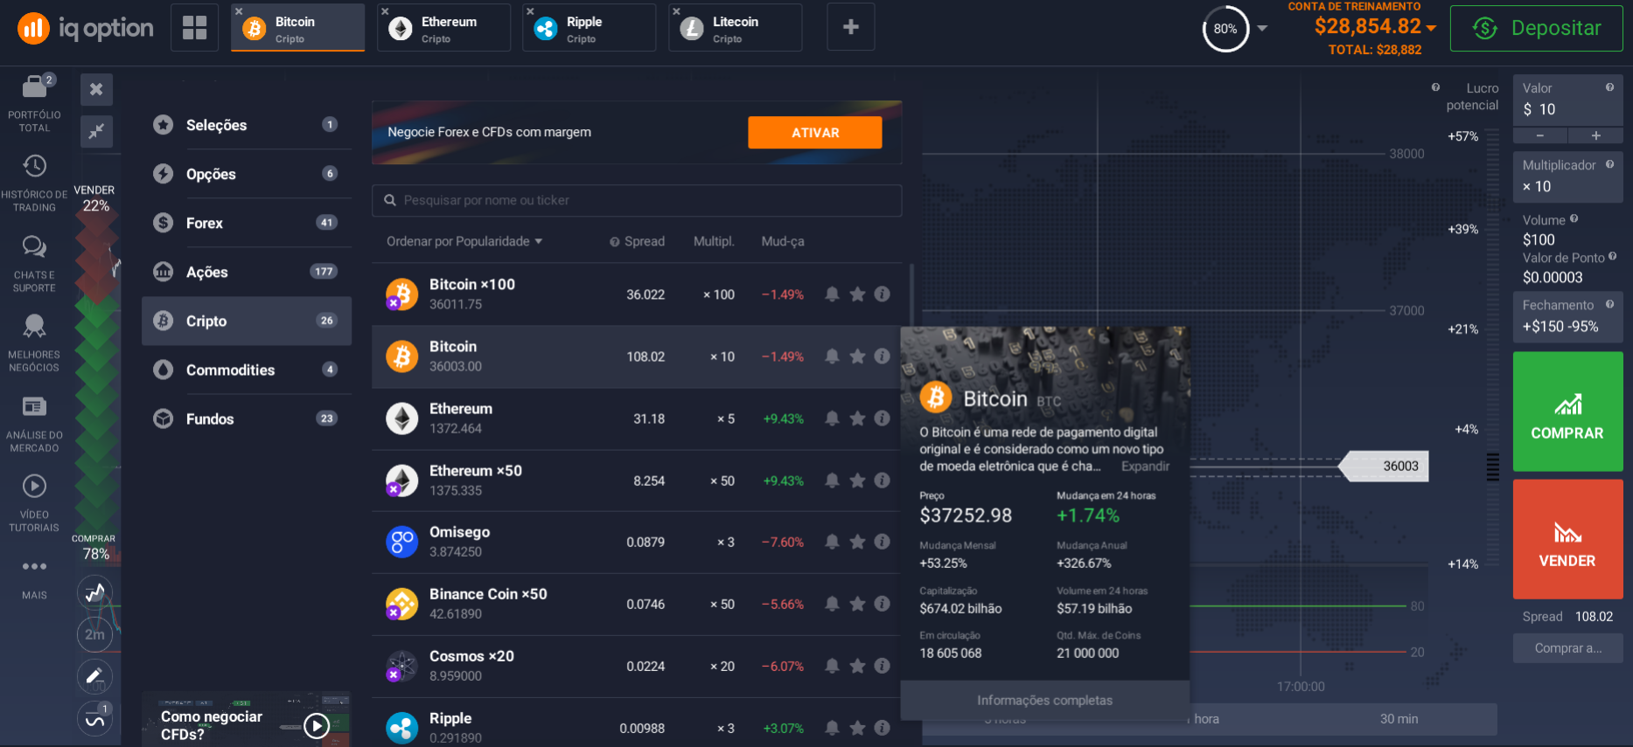
Task: Select Commodities category
Action: pos(247,370)
